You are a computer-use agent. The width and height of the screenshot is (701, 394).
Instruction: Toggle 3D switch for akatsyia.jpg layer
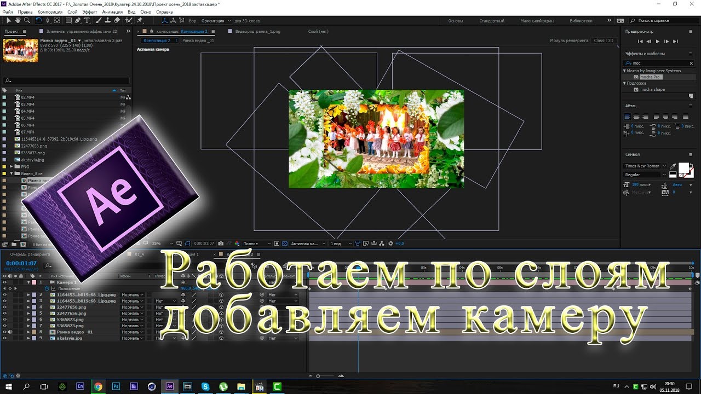221,338
